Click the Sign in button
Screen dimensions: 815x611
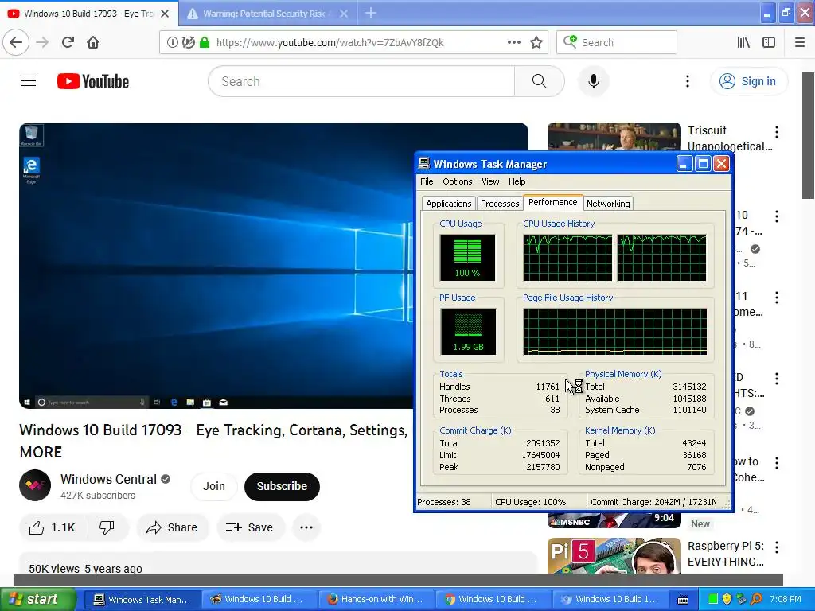click(749, 81)
